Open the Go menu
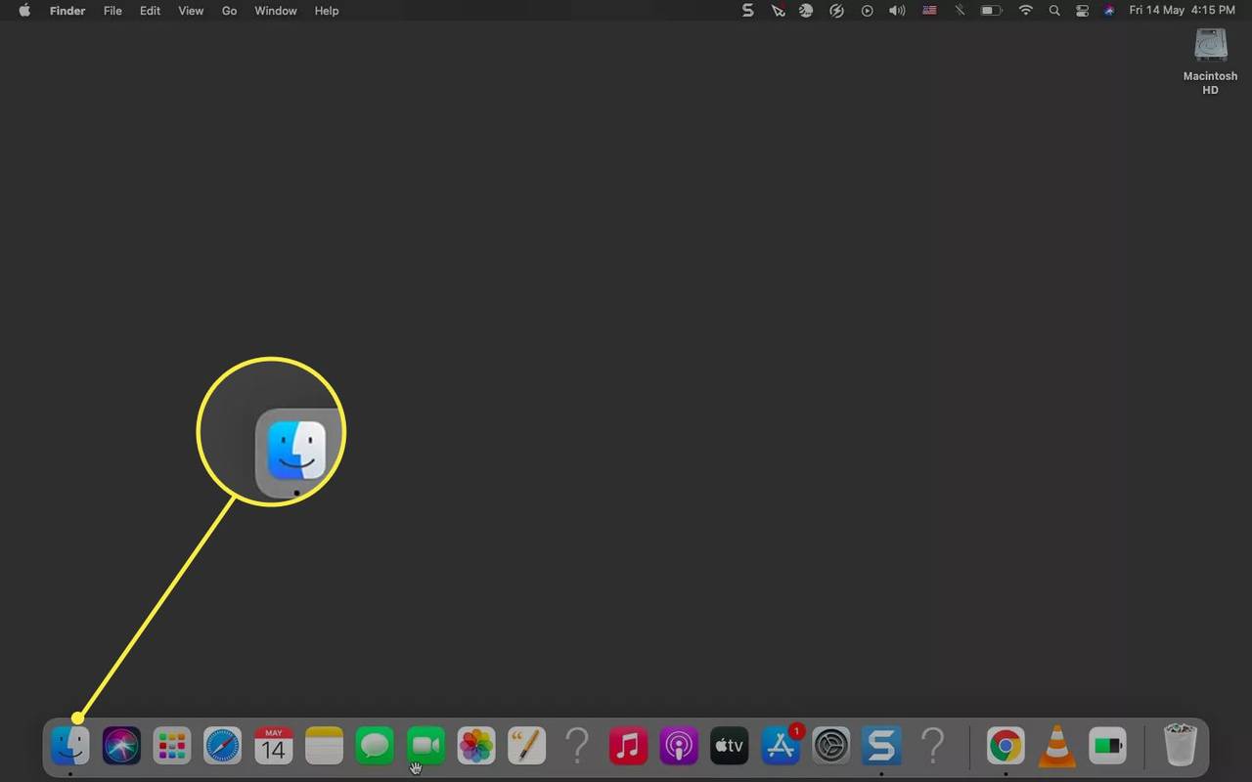The width and height of the screenshot is (1252, 782). coord(229,11)
